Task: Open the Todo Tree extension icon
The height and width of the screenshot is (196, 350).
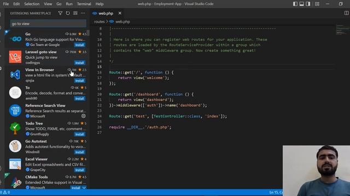Action: pos(15,128)
